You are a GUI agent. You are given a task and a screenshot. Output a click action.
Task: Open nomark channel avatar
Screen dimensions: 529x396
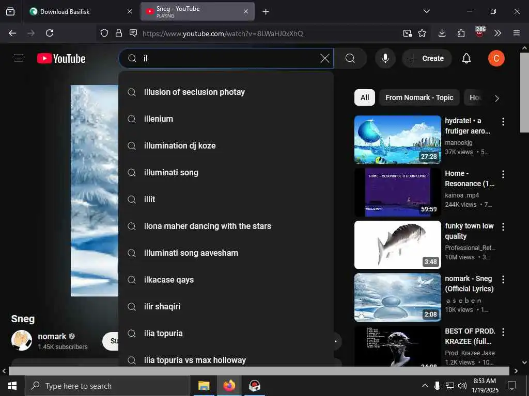pos(22,340)
